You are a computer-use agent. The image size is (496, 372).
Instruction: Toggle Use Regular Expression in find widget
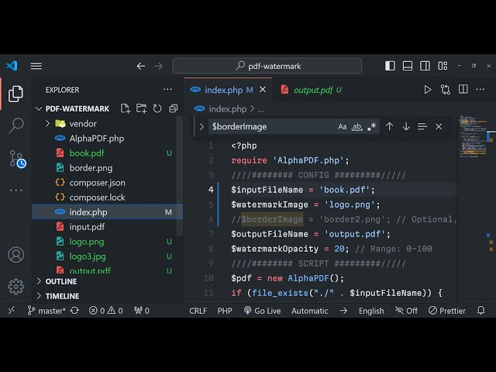[x=372, y=126]
